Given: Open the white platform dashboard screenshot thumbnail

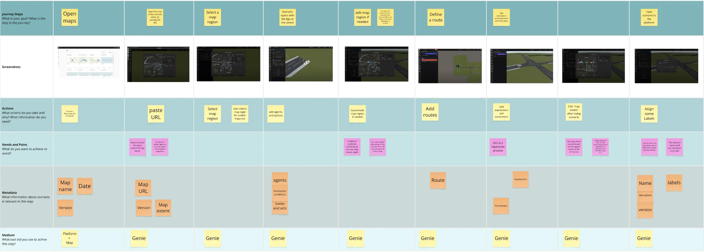Looking at the screenshot, I should tap(89, 62).
